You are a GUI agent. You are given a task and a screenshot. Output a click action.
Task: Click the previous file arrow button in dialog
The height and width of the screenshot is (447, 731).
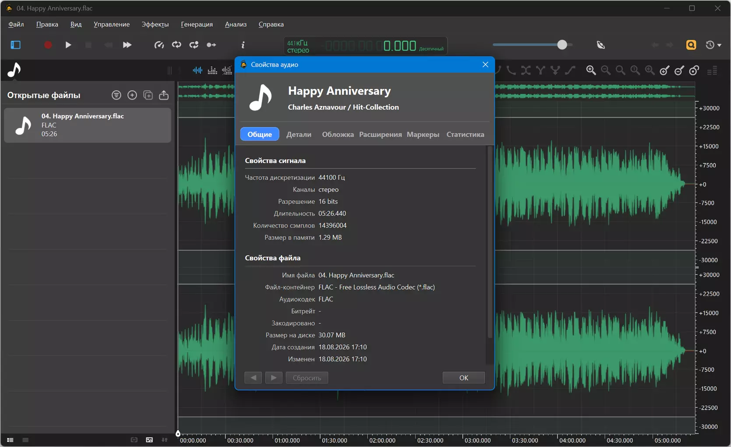253,378
